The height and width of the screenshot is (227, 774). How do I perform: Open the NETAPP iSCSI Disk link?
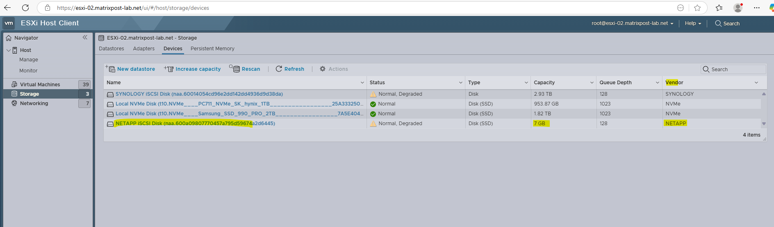tap(195, 124)
